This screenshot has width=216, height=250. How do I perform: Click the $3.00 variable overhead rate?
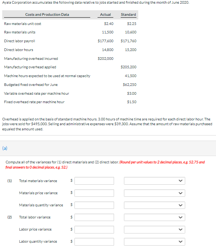coord(132,94)
